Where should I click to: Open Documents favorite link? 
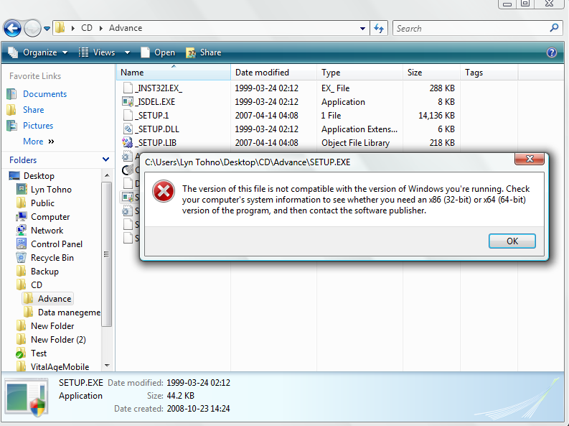tap(44, 94)
